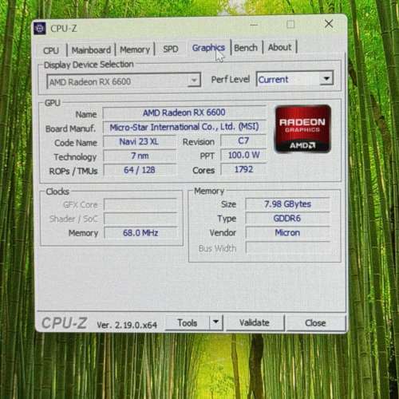The width and height of the screenshot is (399, 399).
Task: Open the Memory tab
Action: click(135, 49)
